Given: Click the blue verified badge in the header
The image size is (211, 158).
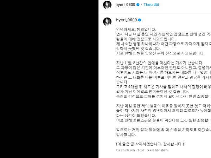Looking at the screenshot, I should coord(138,5).
